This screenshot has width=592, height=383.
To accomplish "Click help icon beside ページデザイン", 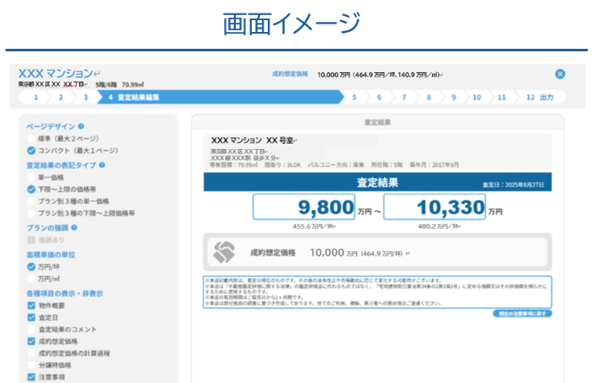I will (82, 126).
